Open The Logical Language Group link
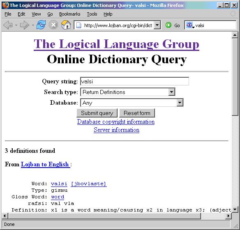Image resolution: width=240 pixels, height=230 pixels. click(116, 44)
